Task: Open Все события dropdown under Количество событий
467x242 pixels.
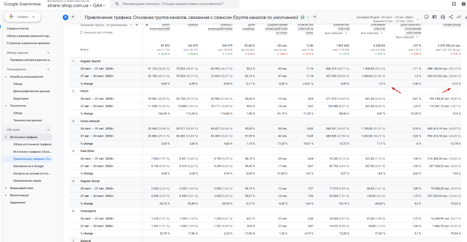Action: (x=336, y=33)
